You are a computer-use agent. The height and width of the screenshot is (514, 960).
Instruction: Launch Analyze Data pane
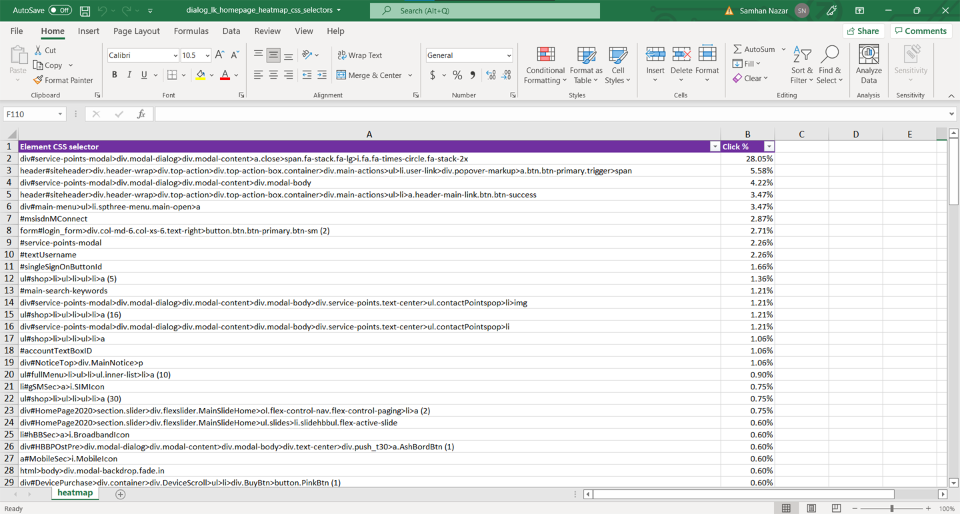(869, 65)
